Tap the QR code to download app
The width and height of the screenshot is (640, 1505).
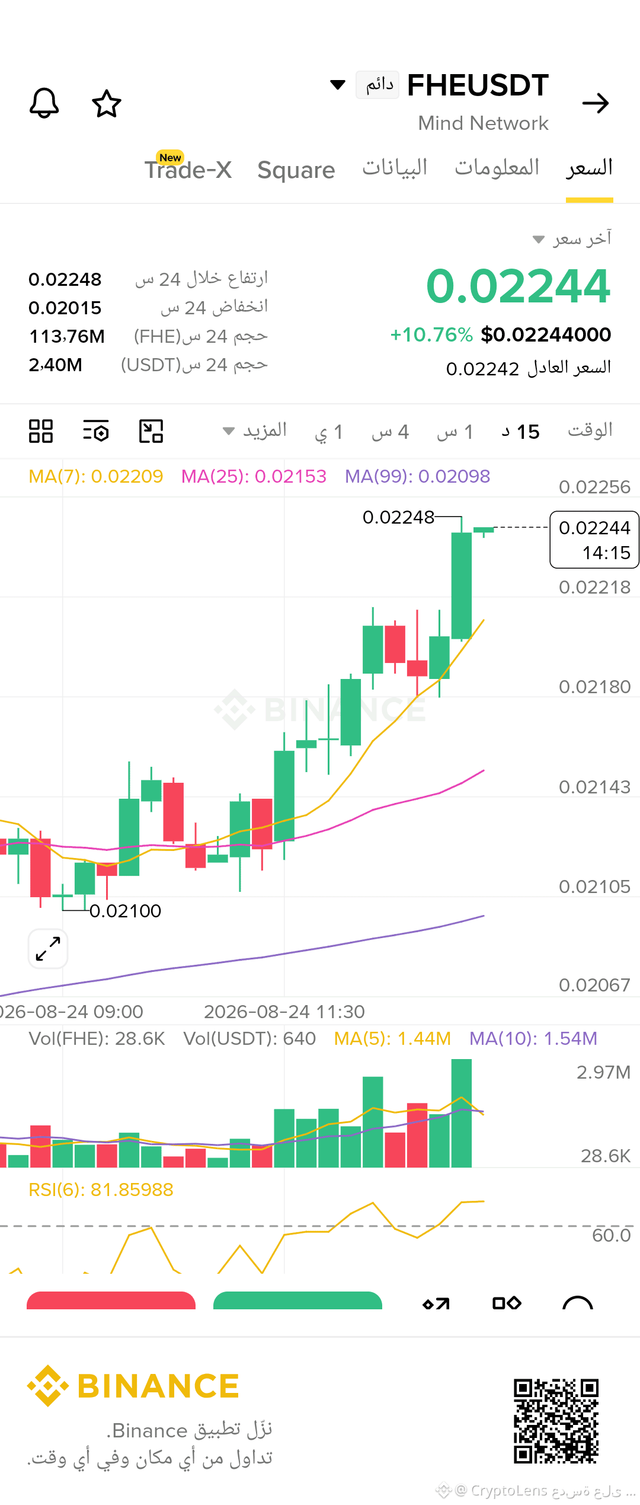tap(556, 1421)
